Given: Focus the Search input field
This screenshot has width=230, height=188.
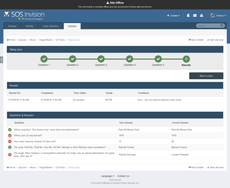Looking at the screenshot, I should pos(208,26).
